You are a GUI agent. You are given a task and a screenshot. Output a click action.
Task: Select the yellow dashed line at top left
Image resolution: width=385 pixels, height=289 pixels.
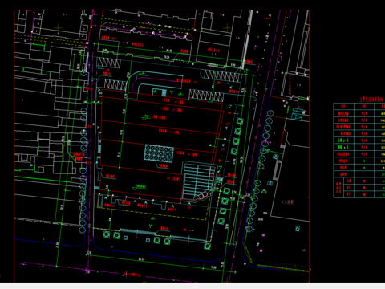tap(51, 39)
